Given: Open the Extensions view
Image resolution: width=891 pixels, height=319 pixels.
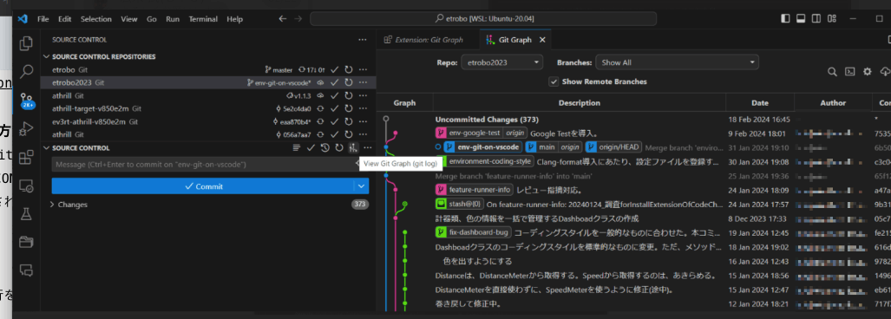Looking at the screenshot, I should (26, 157).
